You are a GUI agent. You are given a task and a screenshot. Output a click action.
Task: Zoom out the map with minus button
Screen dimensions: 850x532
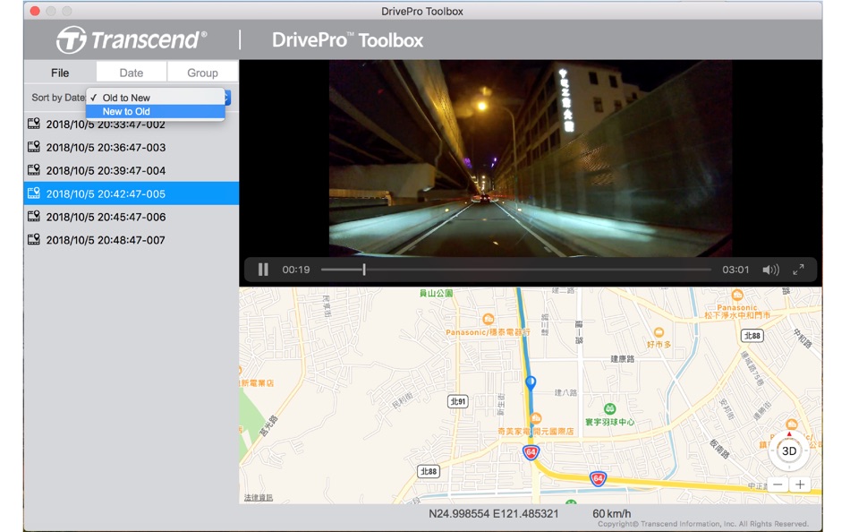click(778, 485)
